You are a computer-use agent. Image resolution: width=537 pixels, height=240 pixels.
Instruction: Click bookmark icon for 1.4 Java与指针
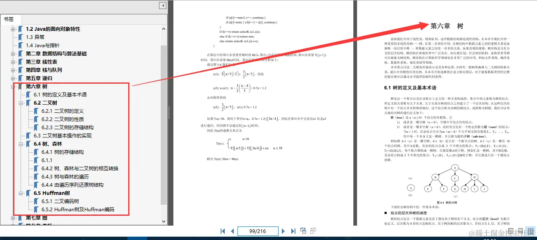[21, 46]
